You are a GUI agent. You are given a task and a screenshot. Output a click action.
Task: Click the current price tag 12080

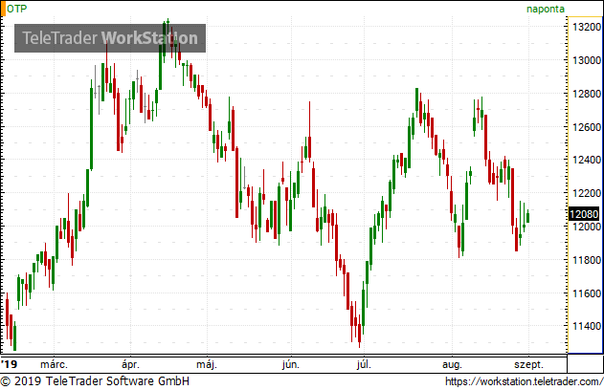(x=584, y=214)
